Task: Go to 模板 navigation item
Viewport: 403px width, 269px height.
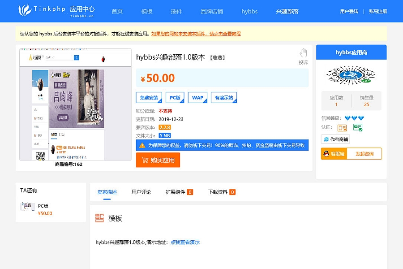Action: pyautogui.click(x=147, y=11)
